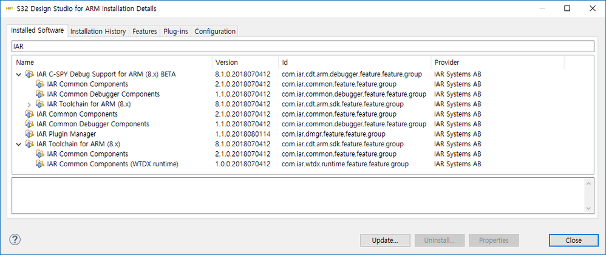The width and height of the screenshot is (606, 255).
Task: Select IAR Common Components (WTDX runtime) row
Action: click(x=302, y=164)
